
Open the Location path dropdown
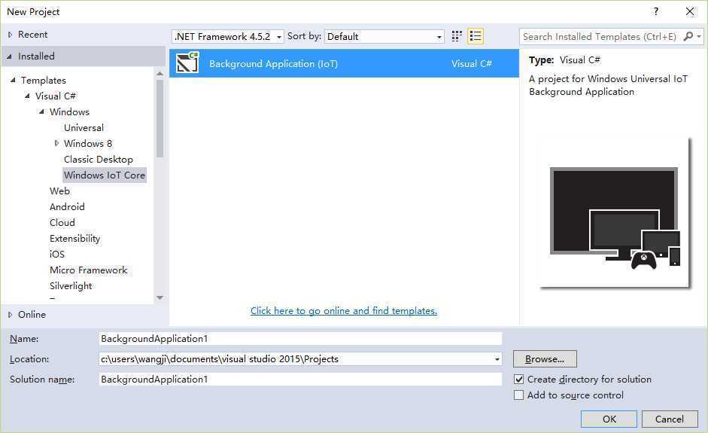(x=497, y=359)
